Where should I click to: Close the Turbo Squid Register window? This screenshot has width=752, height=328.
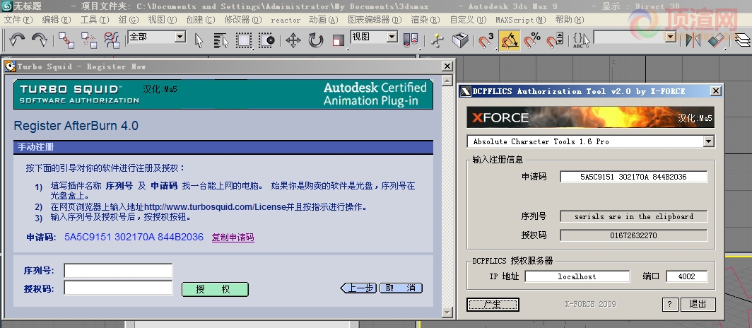point(447,66)
